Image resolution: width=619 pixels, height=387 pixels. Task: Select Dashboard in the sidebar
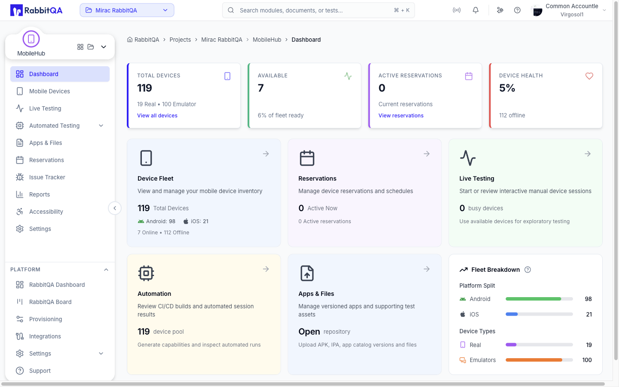60,74
